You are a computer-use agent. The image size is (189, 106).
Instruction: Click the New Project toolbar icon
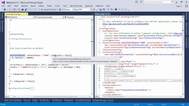click(x=14, y=9)
